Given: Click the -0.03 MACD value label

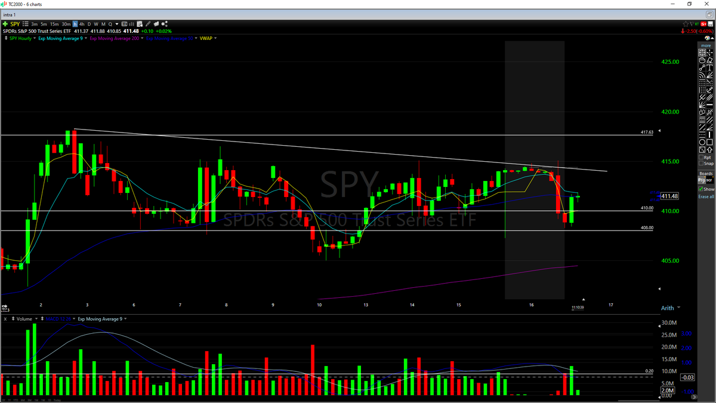Looking at the screenshot, I should pos(688,377).
